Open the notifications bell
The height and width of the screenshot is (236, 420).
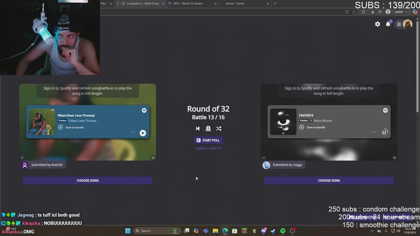388,24
